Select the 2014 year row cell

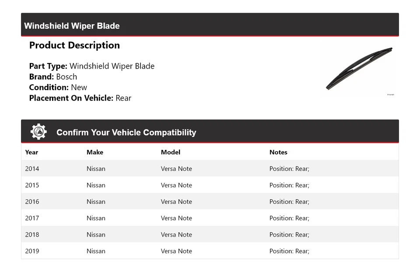point(32,169)
